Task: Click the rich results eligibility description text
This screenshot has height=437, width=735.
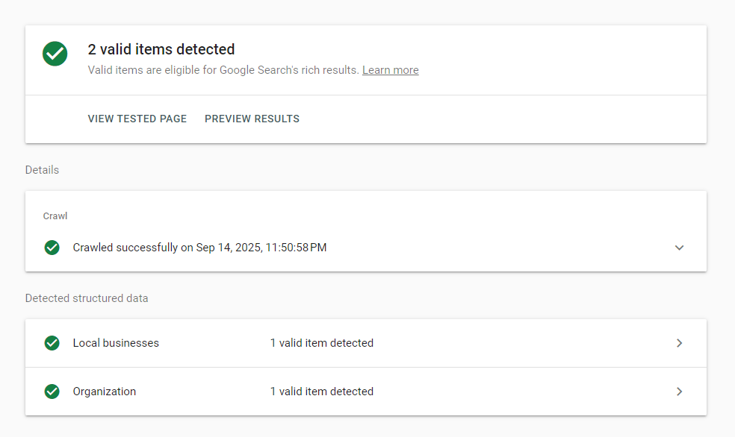Action: click(x=223, y=70)
